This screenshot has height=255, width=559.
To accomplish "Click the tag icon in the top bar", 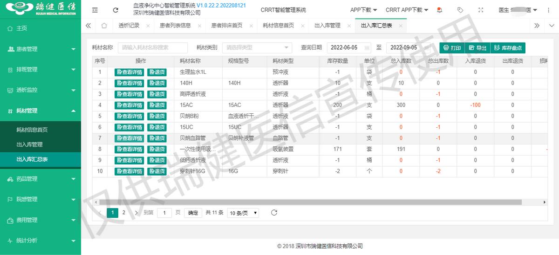I will 460,10.
